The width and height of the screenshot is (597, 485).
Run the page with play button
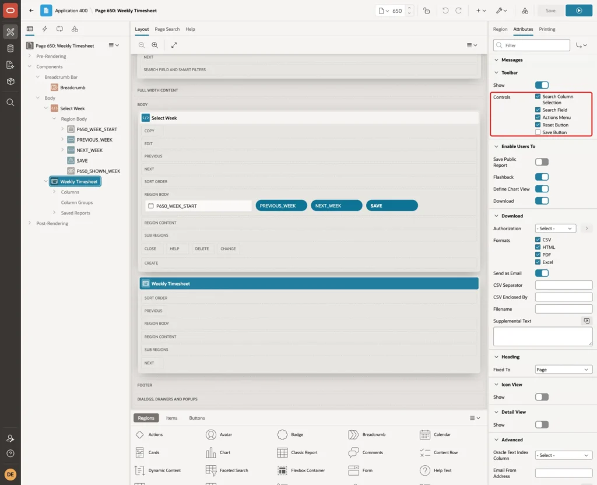point(579,10)
